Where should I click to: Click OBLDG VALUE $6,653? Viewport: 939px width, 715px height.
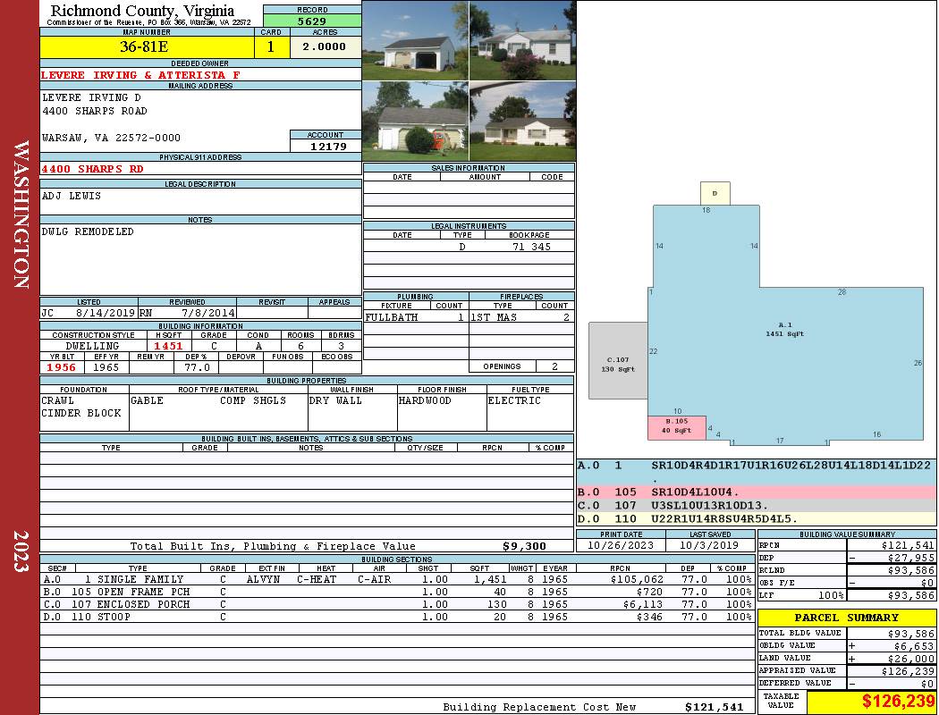coord(913,646)
